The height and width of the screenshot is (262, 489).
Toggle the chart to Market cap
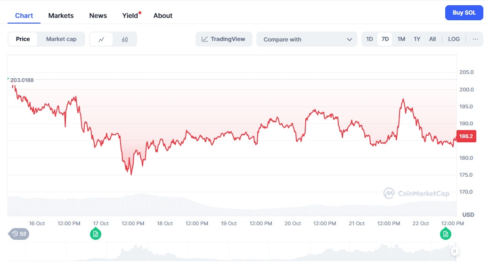[61, 39]
